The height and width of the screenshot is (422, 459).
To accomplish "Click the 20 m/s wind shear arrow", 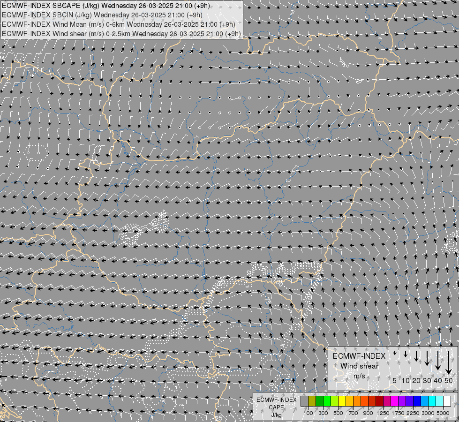I will (x=416, y=356).
